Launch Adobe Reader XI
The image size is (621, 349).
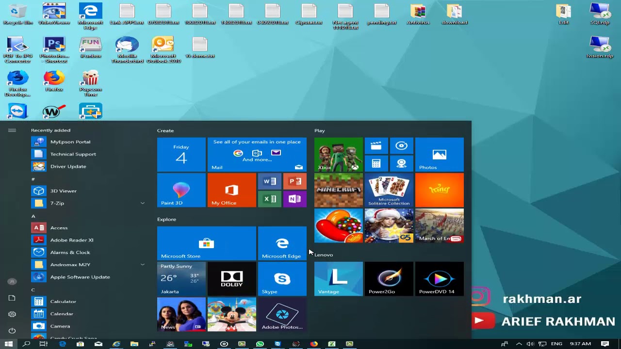[x=89, y=240]
